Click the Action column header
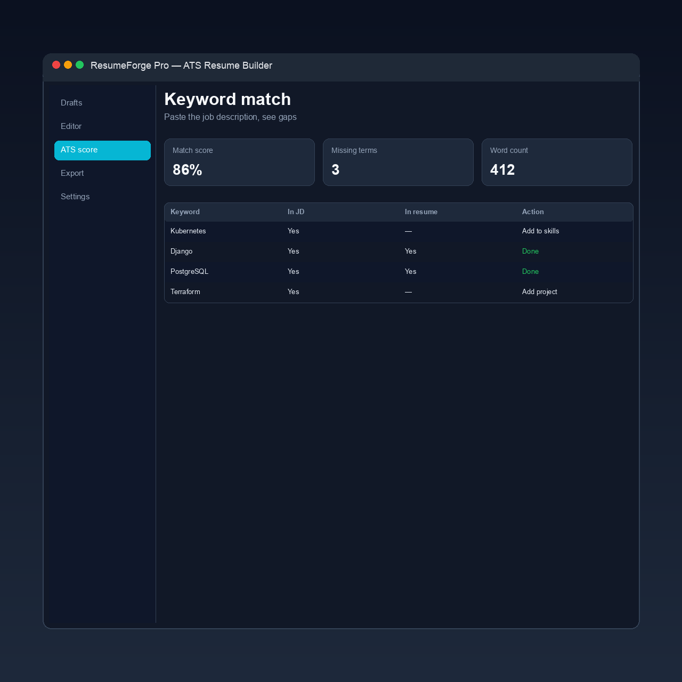Viewport: 682px width, 682px height. [x=533, y=212]
